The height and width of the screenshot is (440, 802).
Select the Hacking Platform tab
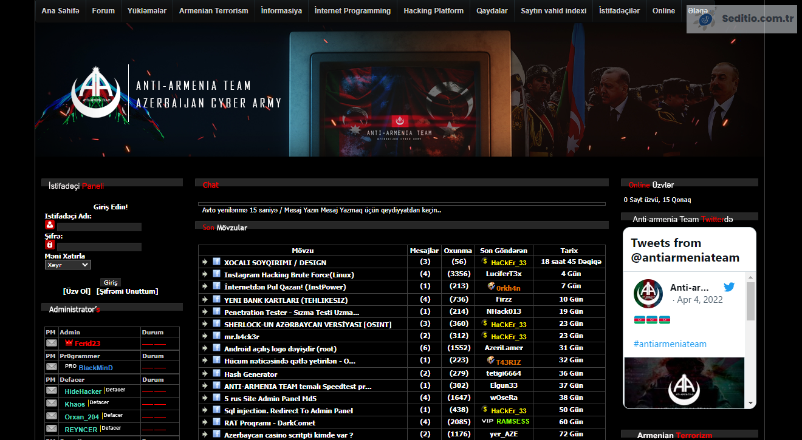click(433, 10)
